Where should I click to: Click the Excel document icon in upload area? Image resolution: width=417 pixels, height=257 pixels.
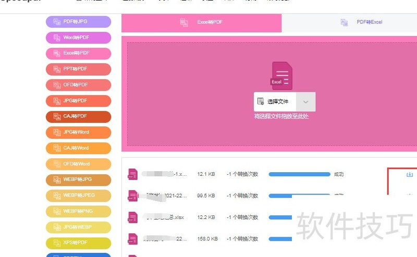pyautogui.click(x=281, y=76)
